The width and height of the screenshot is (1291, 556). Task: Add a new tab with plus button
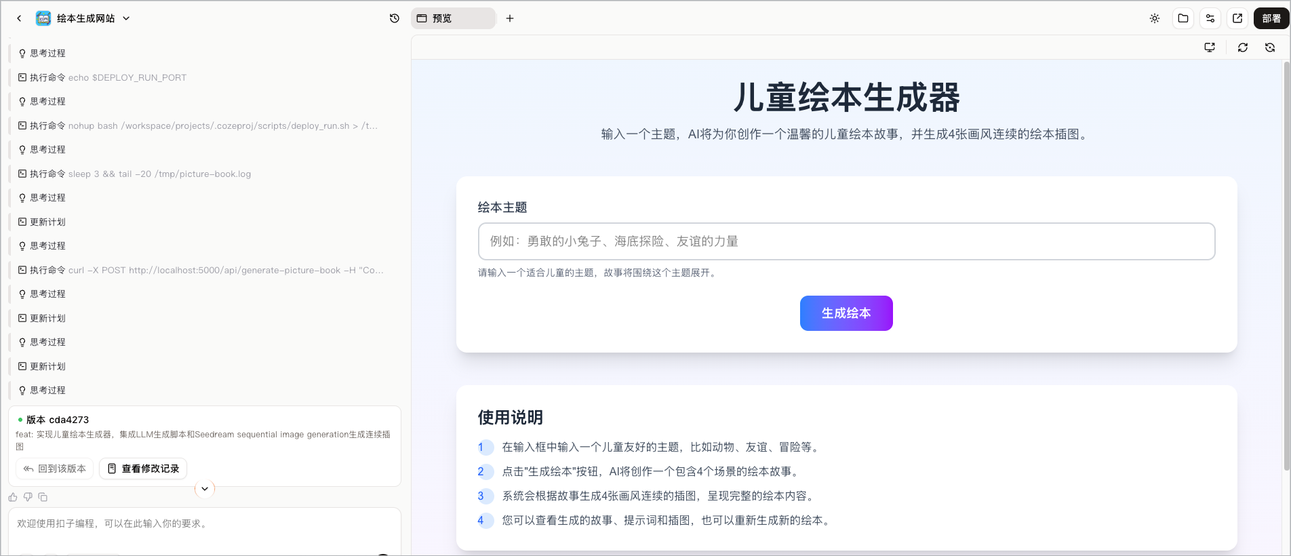coord(510,18)
